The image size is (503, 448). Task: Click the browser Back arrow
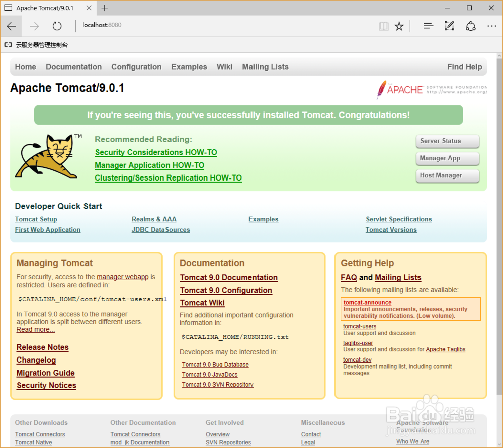pyautogui.click(x=11, y=26)
